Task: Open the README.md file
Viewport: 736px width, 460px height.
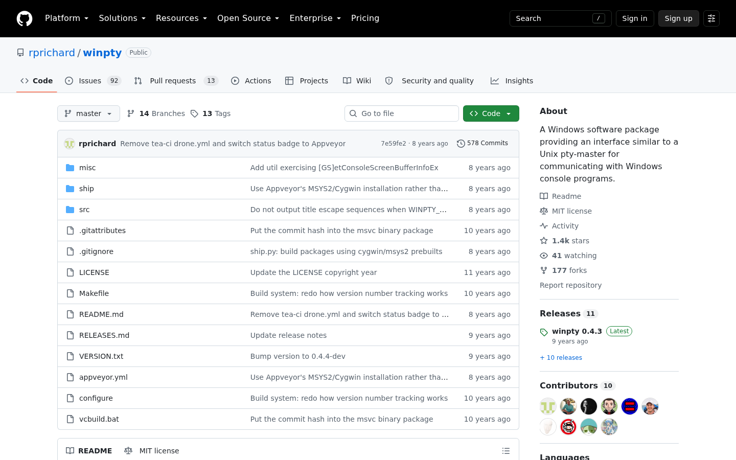Action: 101,314
